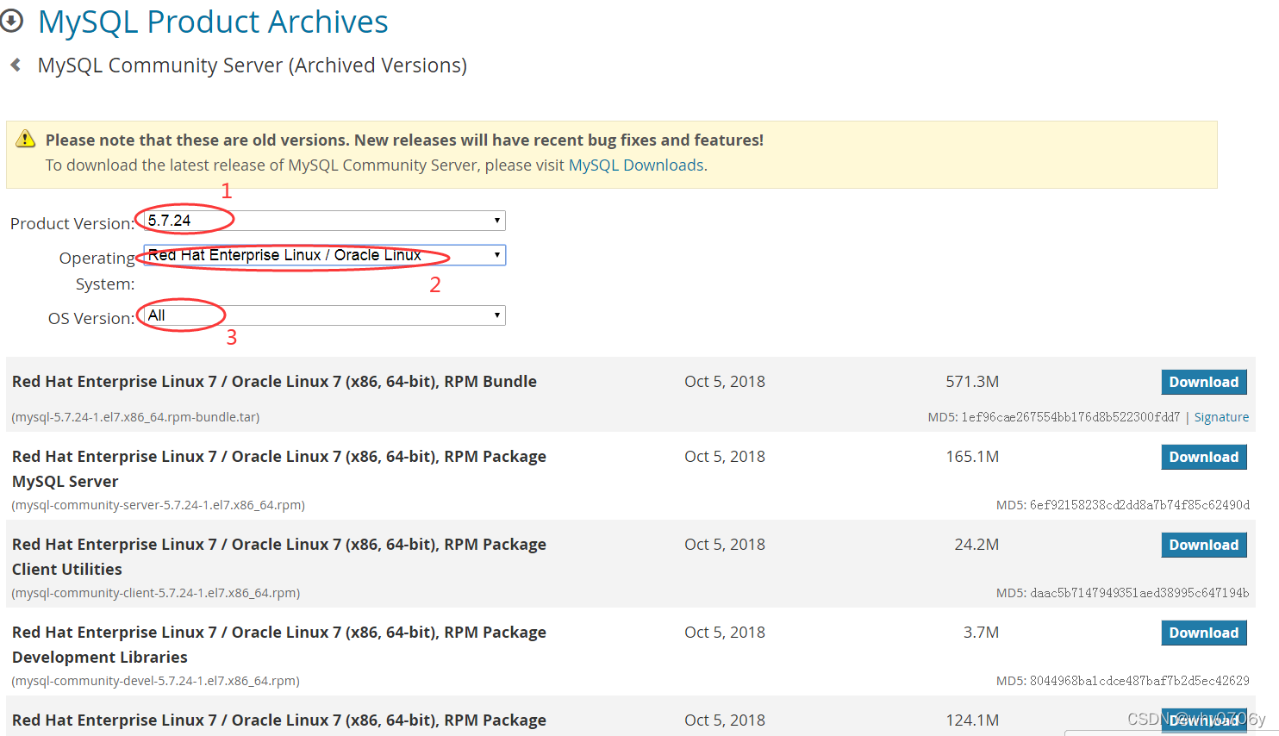Open the OS Version dropdown
The height and width of the screenshot is (736, 1279).
pyautogui.click(x=324, y=315)
